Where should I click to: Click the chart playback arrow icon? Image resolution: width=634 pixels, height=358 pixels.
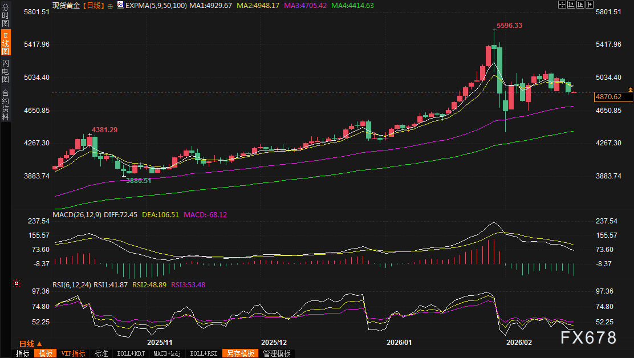pyautogui.click(x=580, y=5)
